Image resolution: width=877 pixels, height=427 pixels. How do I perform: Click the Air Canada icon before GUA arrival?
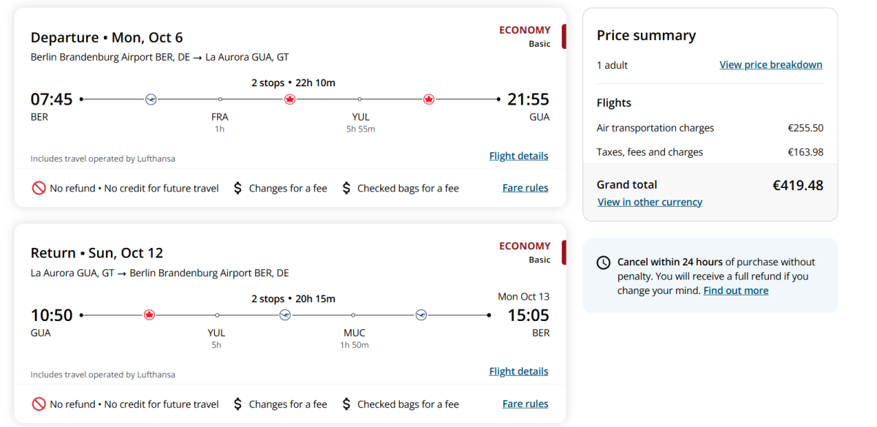429,99
